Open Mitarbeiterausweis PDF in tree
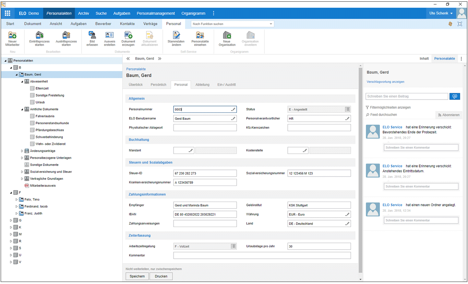Image resolution: width=468 pixels, height=284 pixels. 40,186
